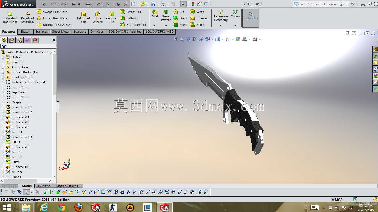Pick the Boundary Boss/Base tool
Screen dimensions: 378x212
click(x=54, y=25)
